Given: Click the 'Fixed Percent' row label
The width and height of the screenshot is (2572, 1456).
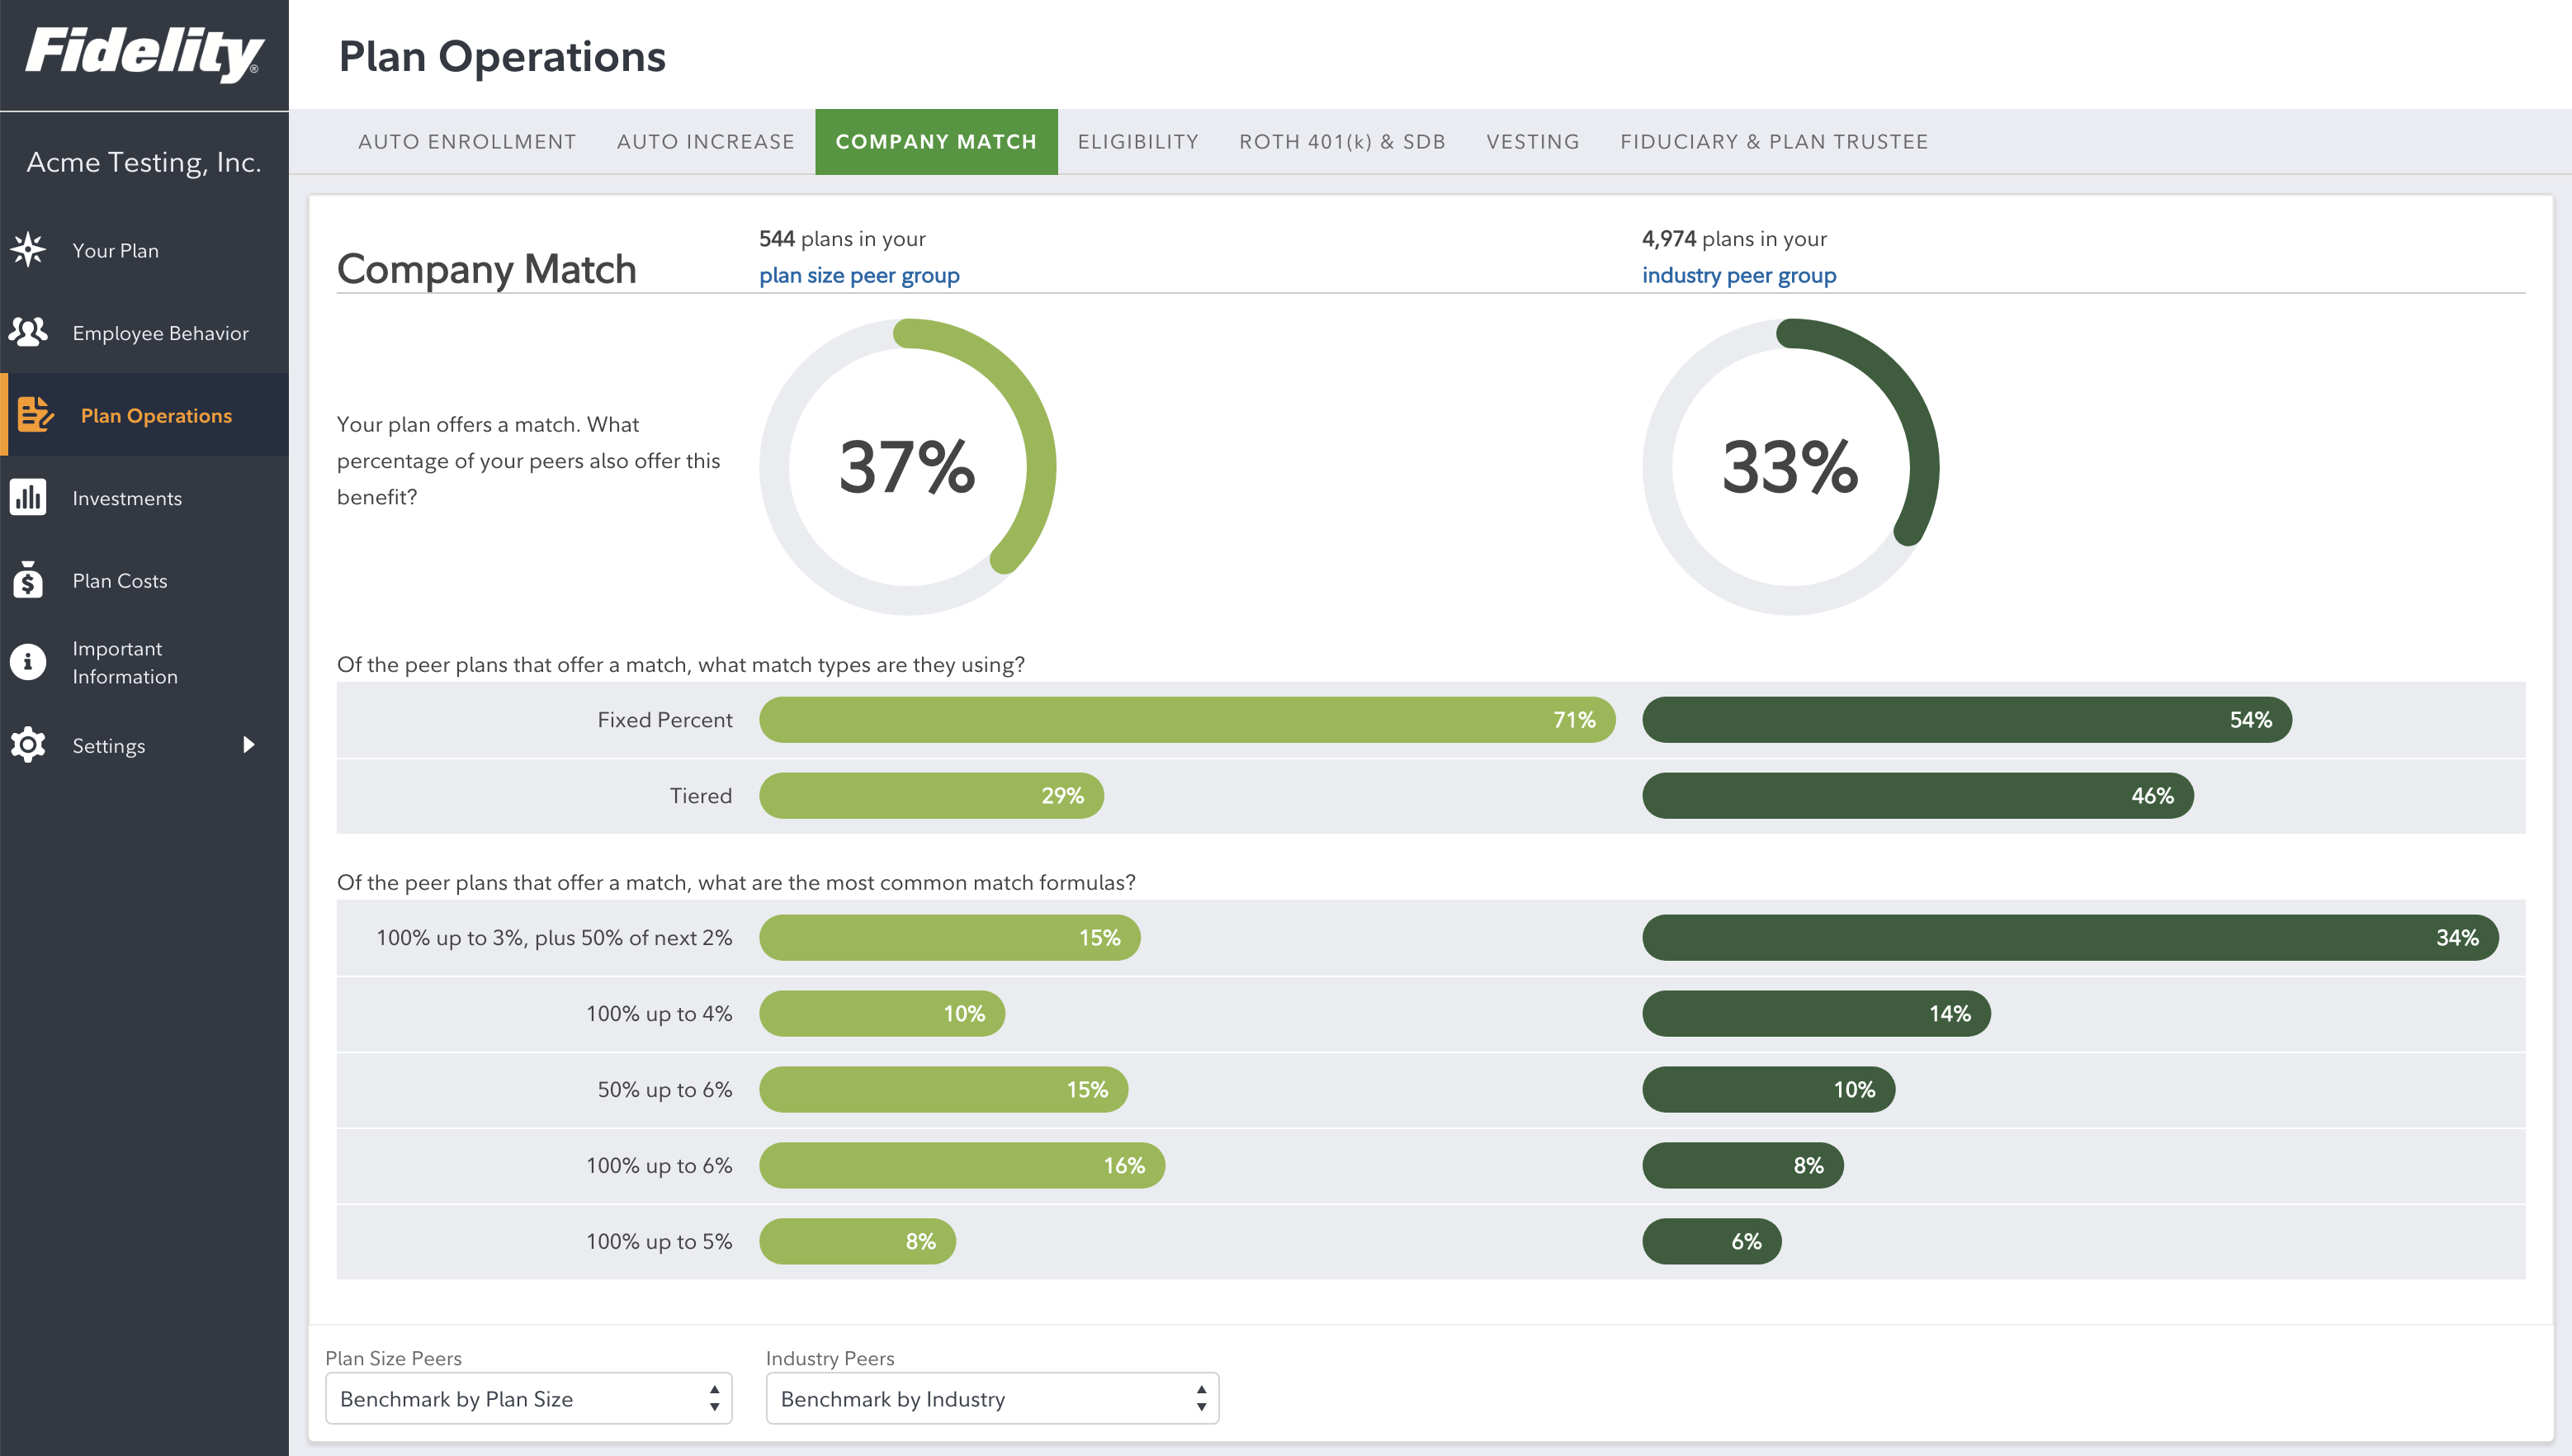Looking at the screenshot, I should 665,720.
